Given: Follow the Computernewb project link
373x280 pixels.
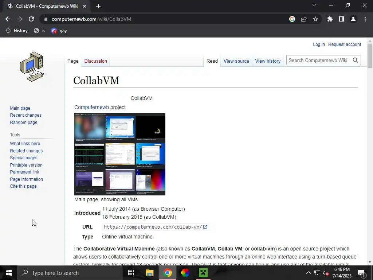Looking at the screenshot, I should [x=91, y=107].
